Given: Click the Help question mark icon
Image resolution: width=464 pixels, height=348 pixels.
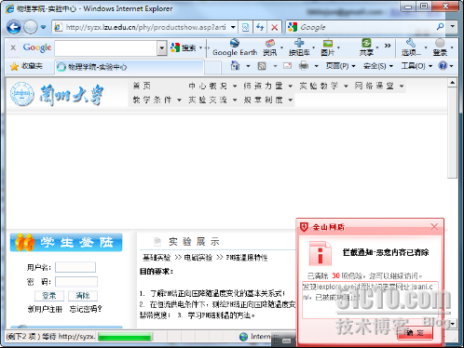Looking at the screenshot, I should tap(443, 66).
